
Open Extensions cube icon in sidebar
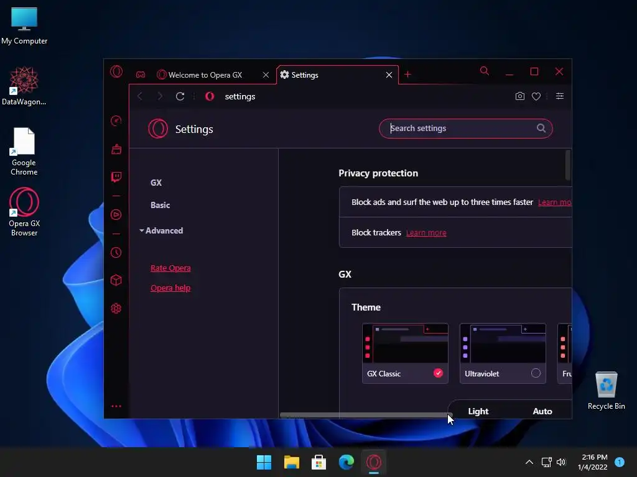click(x=116, y=280)
